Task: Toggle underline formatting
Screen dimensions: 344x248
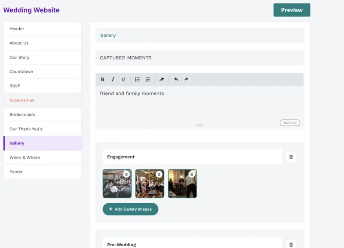Action: coord(123,80)
